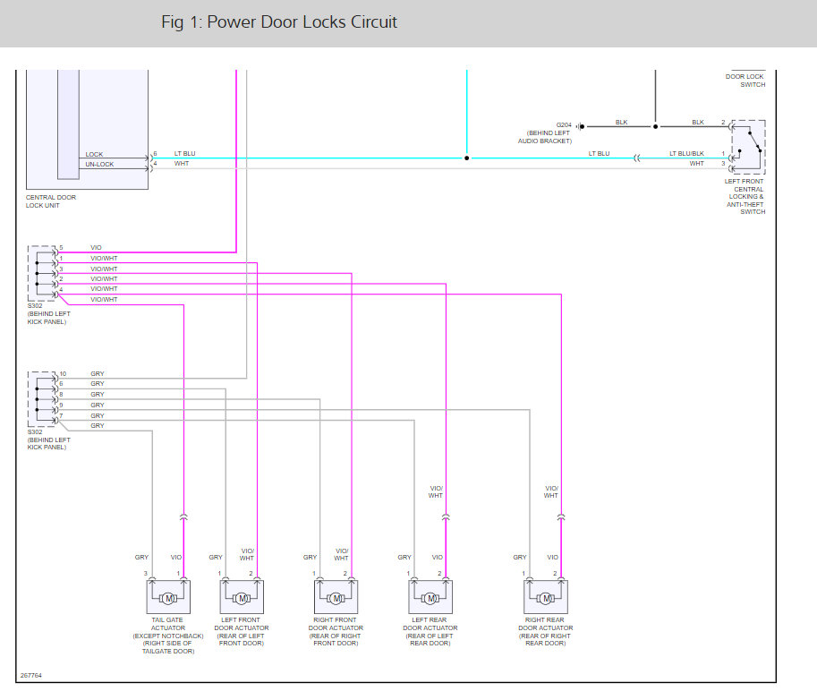
Task: Click the 'S302 (BEHIND LEFT KICK PANEL)' label under the gray splice
Action: pos(48,440)
